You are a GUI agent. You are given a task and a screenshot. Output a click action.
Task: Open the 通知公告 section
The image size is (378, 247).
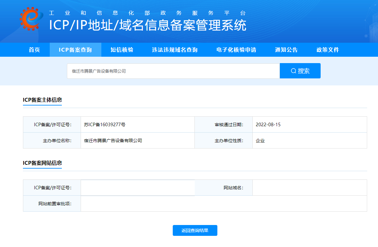pos(286,50)
